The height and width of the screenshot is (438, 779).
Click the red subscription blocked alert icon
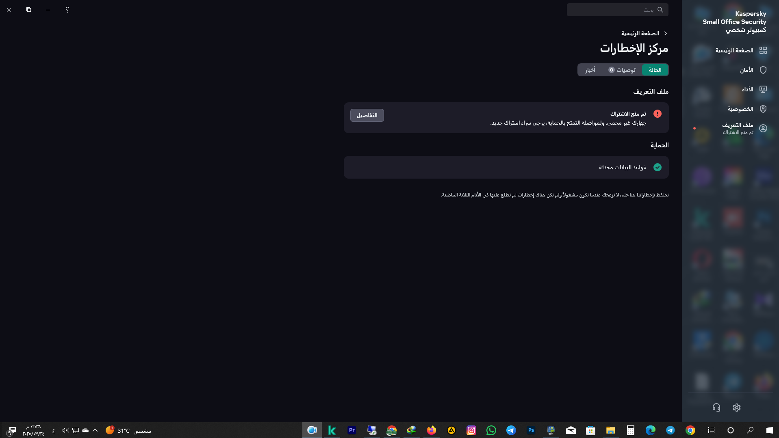point(657,114)
